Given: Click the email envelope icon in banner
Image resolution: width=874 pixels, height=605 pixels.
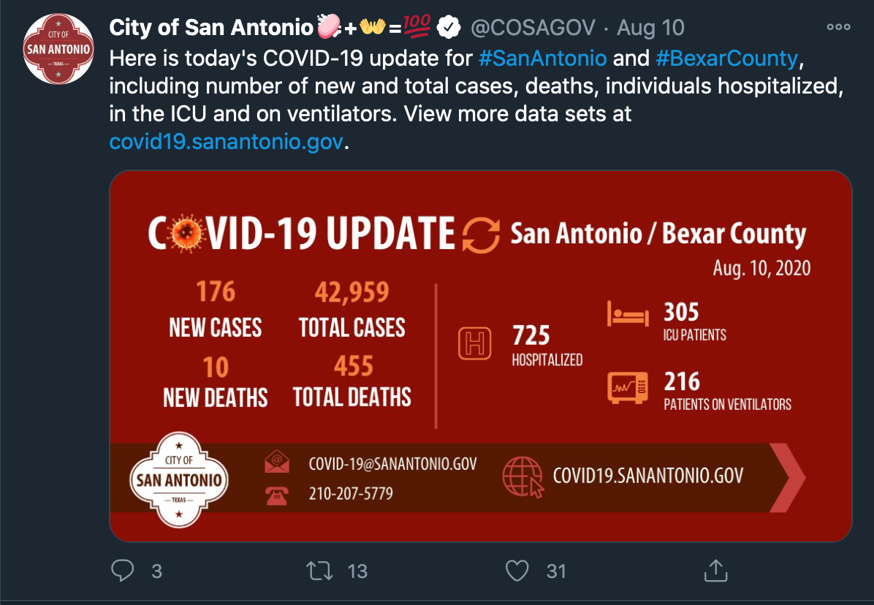Looking at the screenshot, I should pos(277,463).
